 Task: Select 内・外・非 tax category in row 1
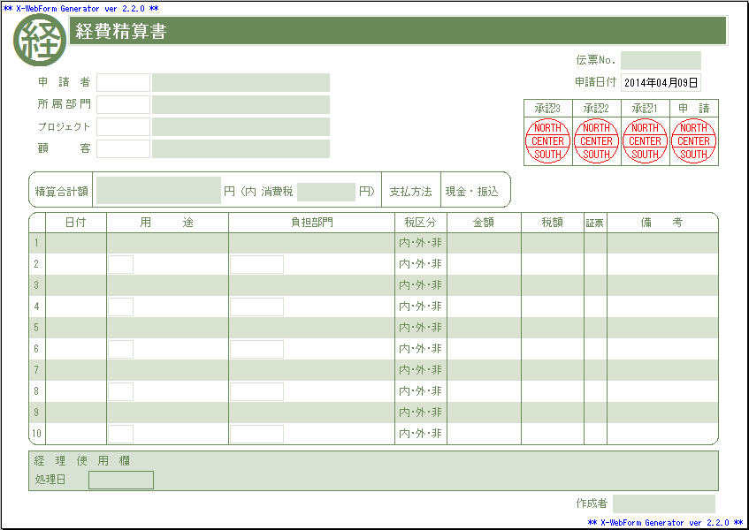click(x=421, y=243)
